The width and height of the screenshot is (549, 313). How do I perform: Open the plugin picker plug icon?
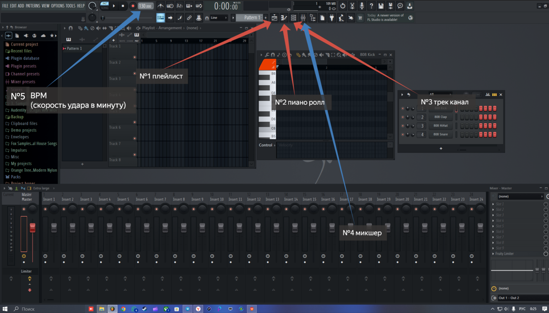click(x=332, y=18)
